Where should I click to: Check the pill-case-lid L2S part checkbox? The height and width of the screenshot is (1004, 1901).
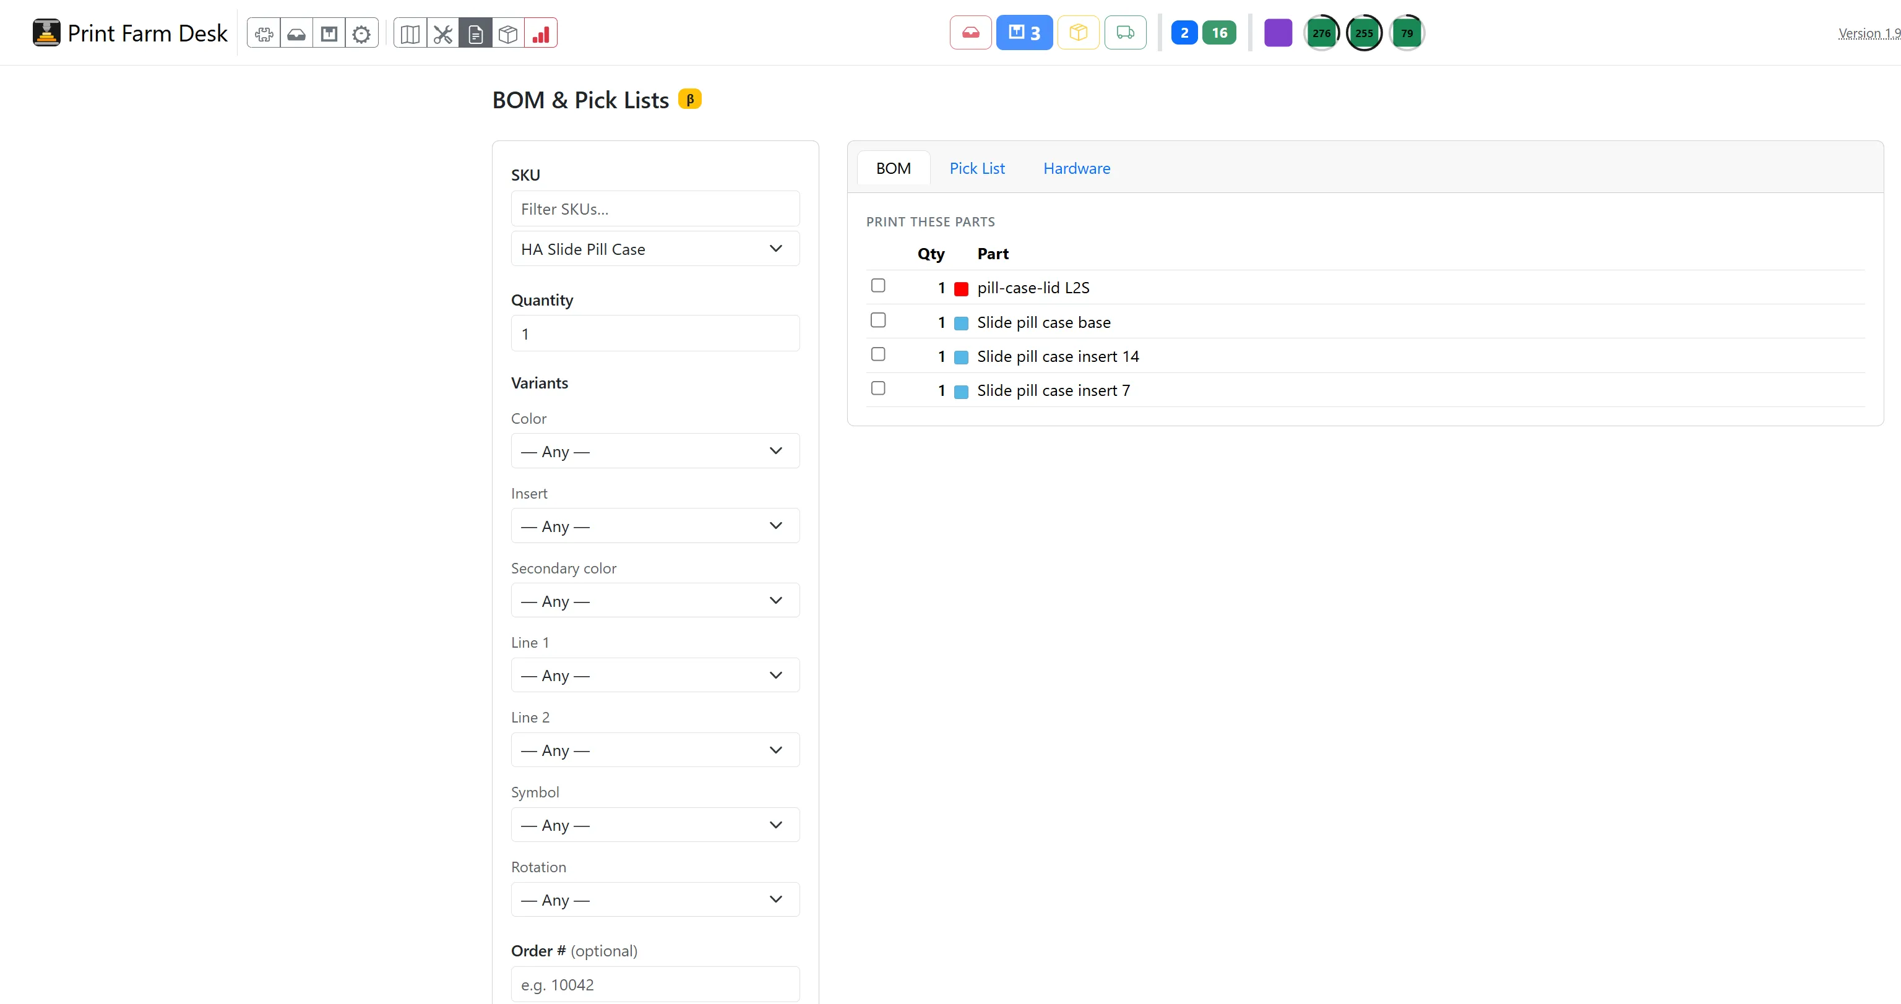878,285
